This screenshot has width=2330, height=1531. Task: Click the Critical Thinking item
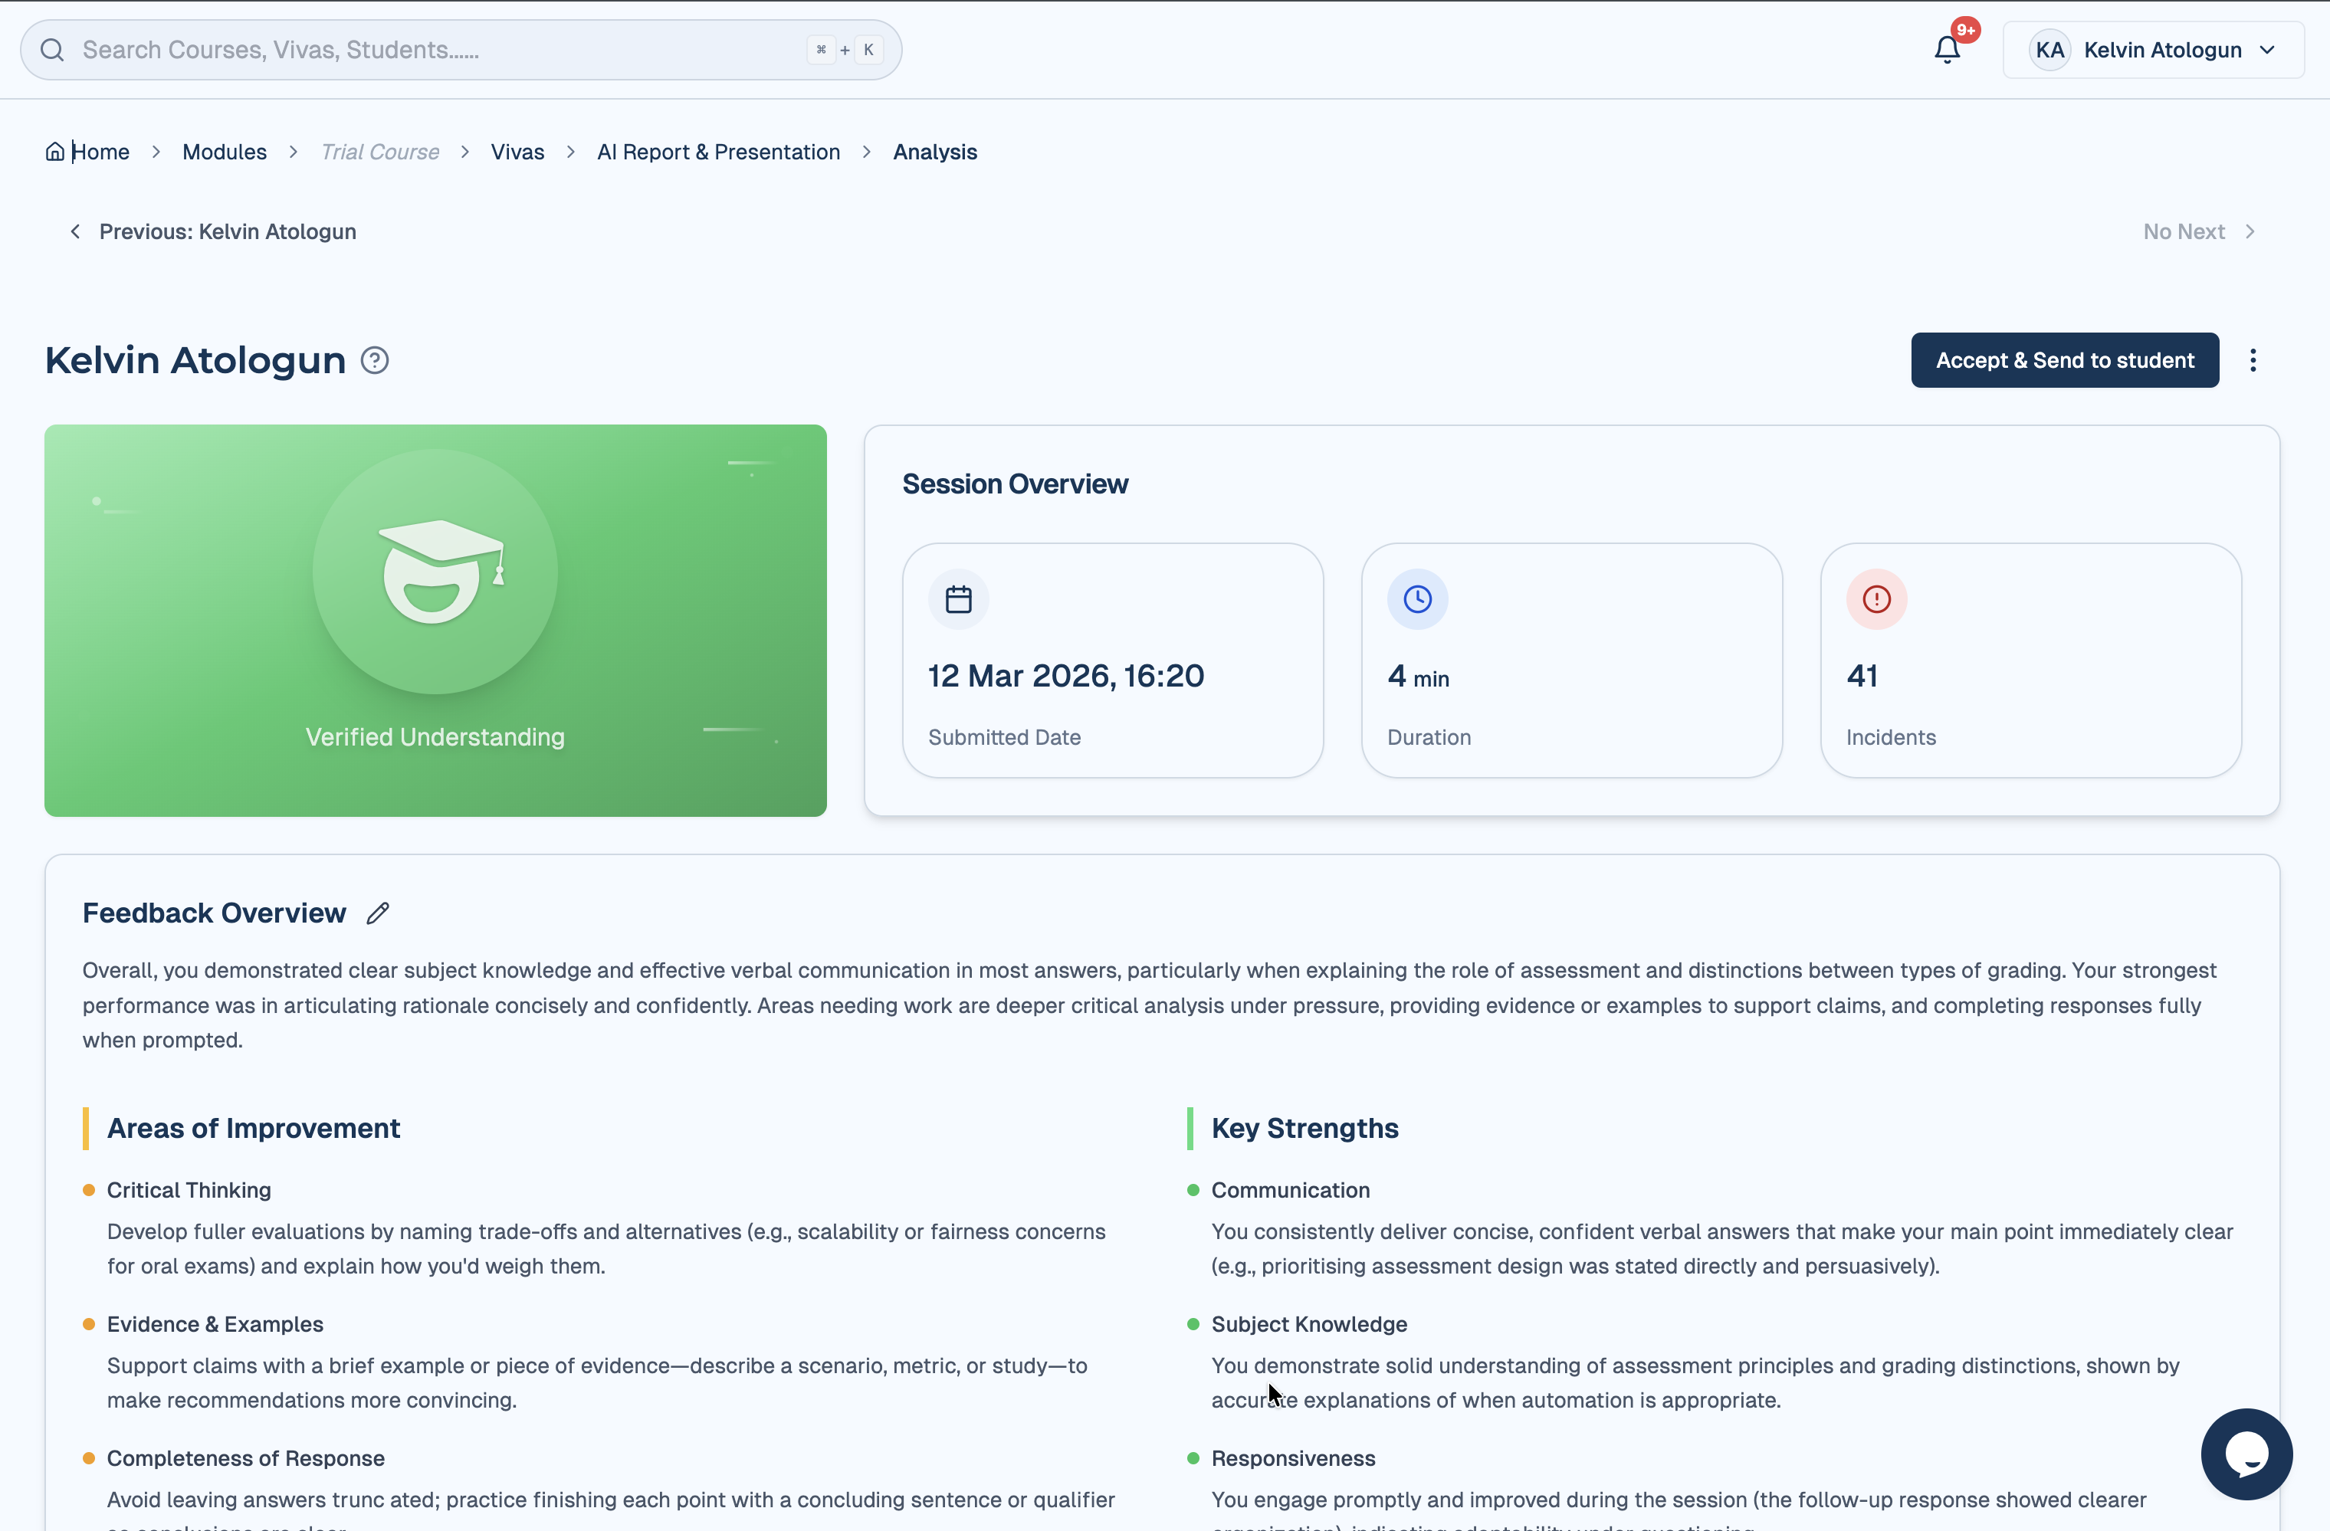tap(189, 1190)
